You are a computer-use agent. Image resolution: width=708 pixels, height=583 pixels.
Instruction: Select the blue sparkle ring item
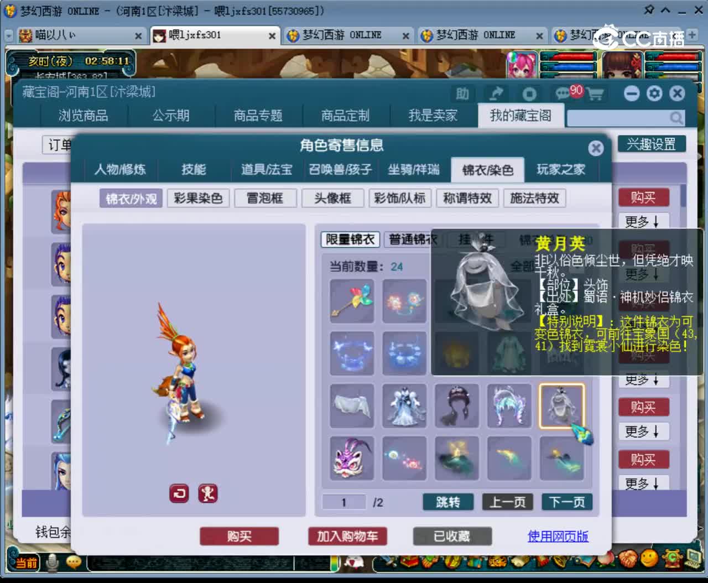pos(404,353)
